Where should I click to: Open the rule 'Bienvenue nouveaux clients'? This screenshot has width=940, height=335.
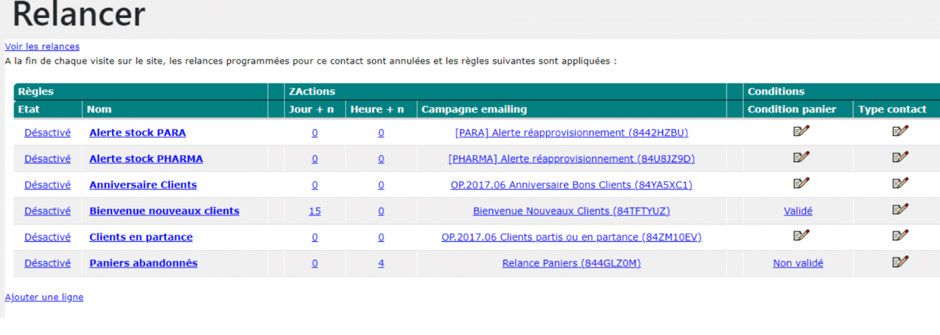tap(164, 211)
